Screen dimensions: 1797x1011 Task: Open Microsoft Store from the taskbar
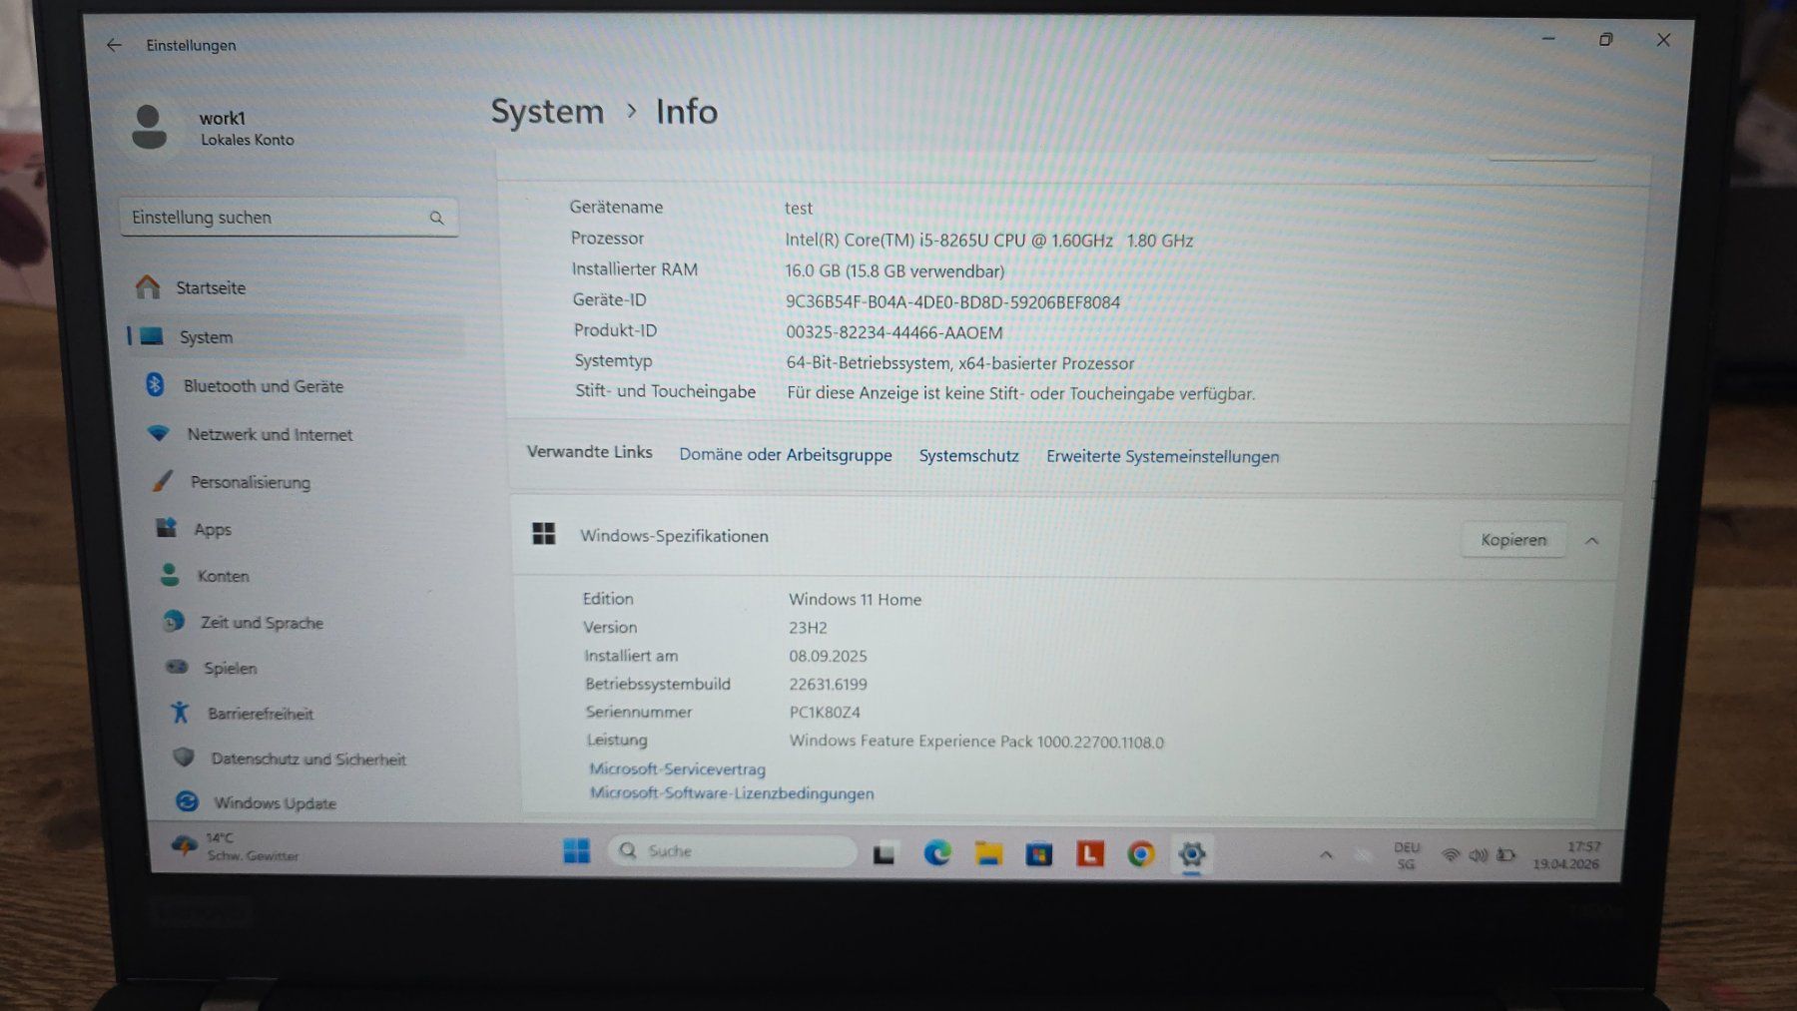click(x=1039, y=854)
